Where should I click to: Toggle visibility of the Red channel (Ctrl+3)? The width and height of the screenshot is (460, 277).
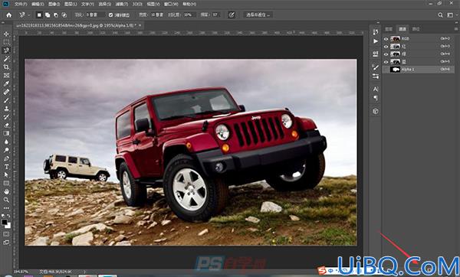tap(386, 46)
